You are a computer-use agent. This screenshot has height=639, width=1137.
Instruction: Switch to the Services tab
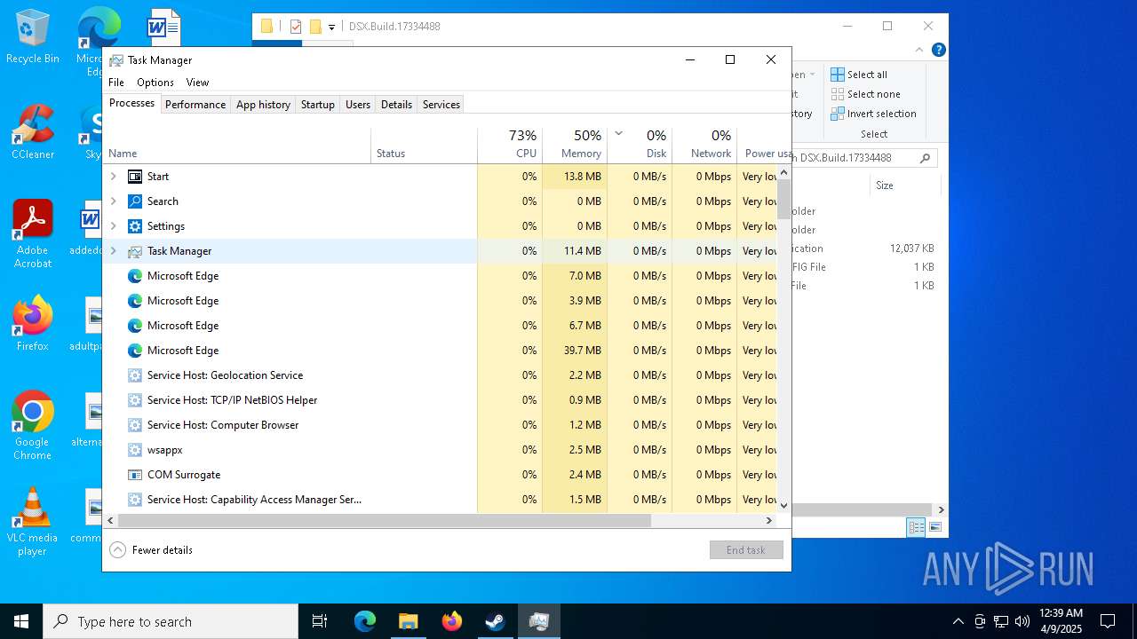point(441,105)
